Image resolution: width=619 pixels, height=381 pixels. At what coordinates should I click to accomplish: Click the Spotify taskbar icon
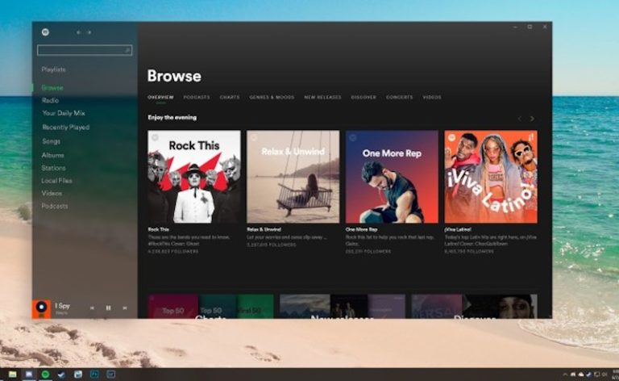[45, 375]
